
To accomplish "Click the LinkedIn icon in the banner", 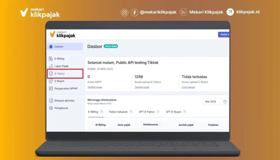I will click(183, 12).
